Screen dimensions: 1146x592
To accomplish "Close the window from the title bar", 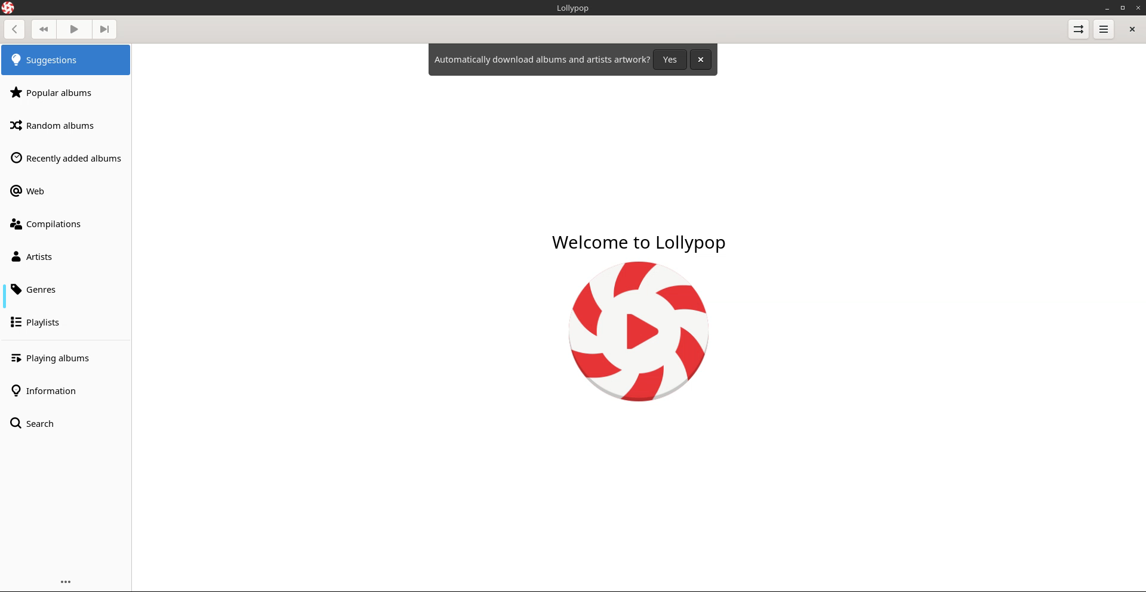I will click(x=1138, y=8).
